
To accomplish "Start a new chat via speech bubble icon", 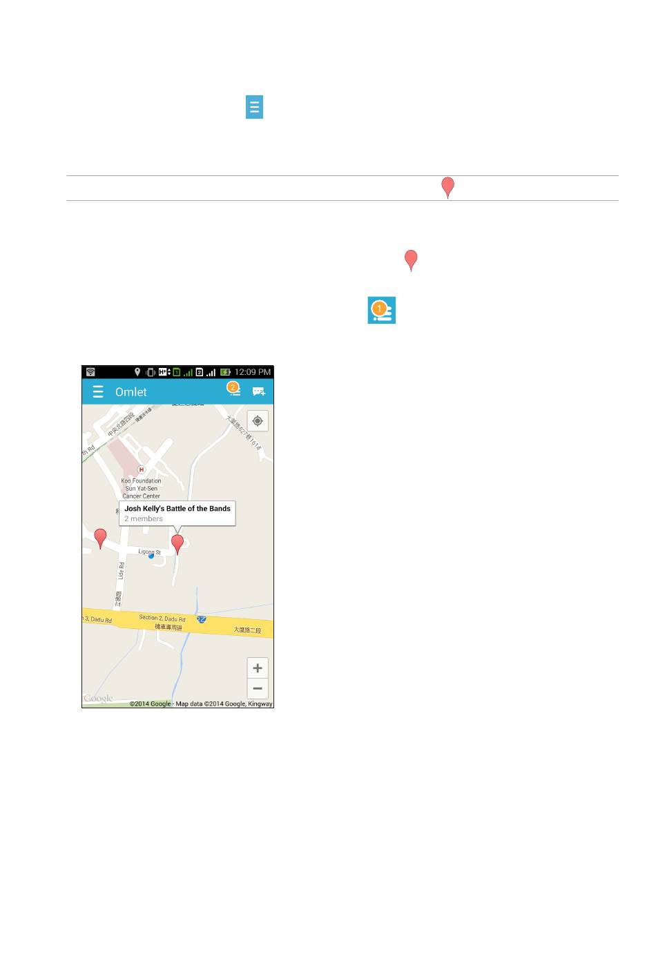I will 259,391.
